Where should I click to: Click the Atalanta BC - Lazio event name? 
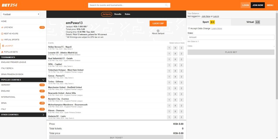tap(57, 116)
